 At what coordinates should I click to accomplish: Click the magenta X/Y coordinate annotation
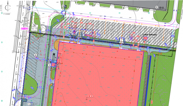tap(24, 29)
